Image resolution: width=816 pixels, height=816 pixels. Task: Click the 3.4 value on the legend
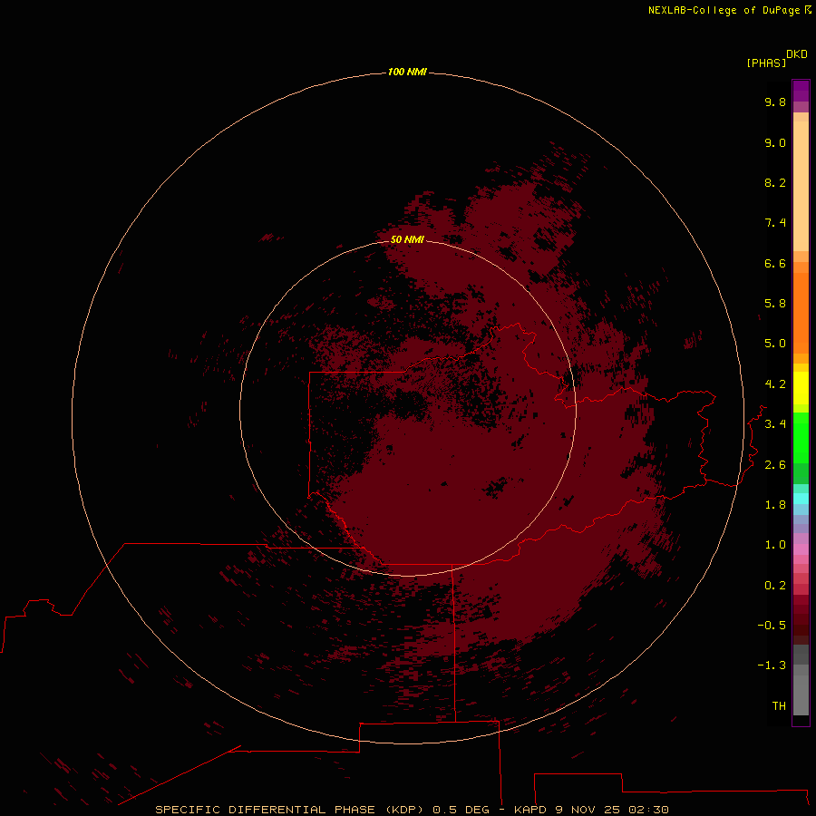pyautogui.click(x=775, y=424)
